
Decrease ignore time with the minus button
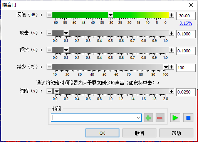pos(50,91)
